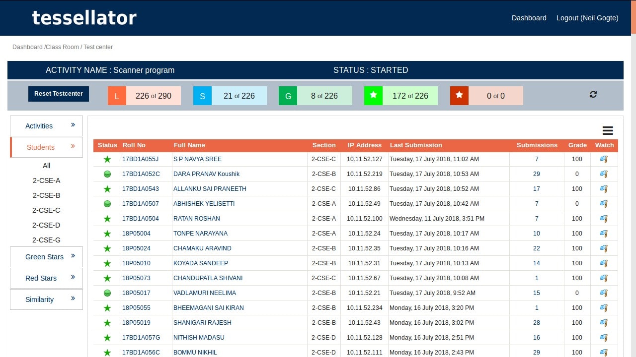Click the red star counter icon
The image size is (636, 357).
pyautogui.click(x=459, y=96)
